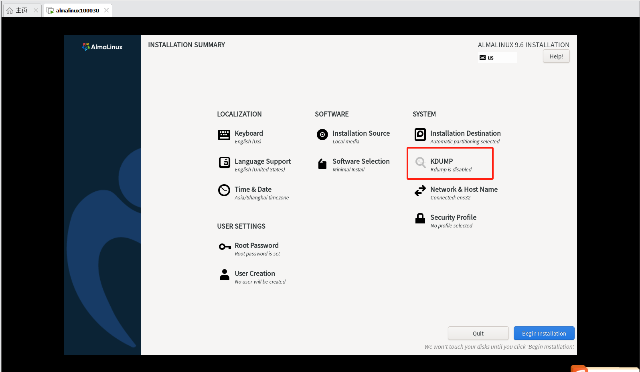Click the keyboard icon beside 'us' indicator
This screenshot has width=640, height=372.
tap(482, 58)
